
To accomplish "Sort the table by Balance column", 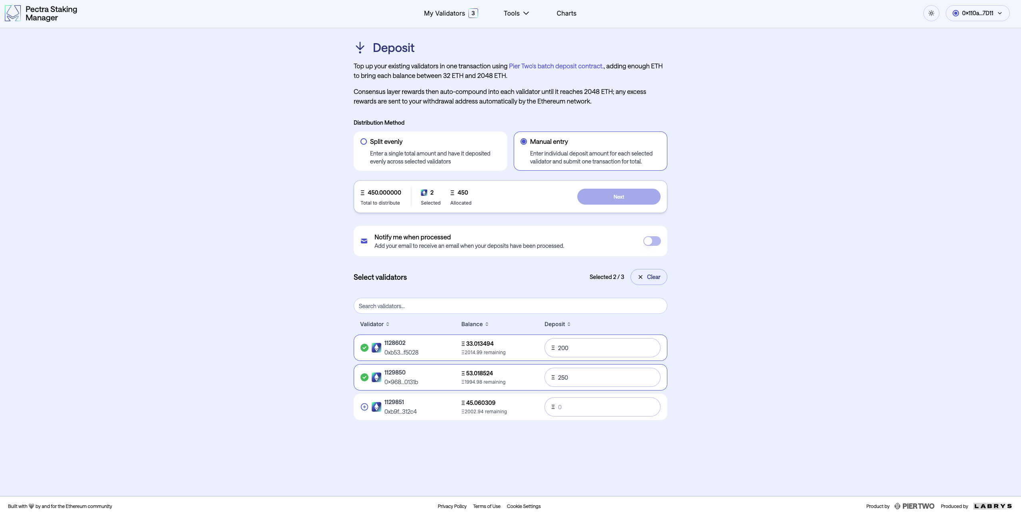I will 474,324.
